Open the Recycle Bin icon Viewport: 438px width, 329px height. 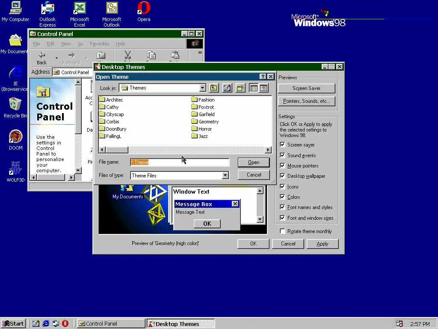[x=15, y=108]
